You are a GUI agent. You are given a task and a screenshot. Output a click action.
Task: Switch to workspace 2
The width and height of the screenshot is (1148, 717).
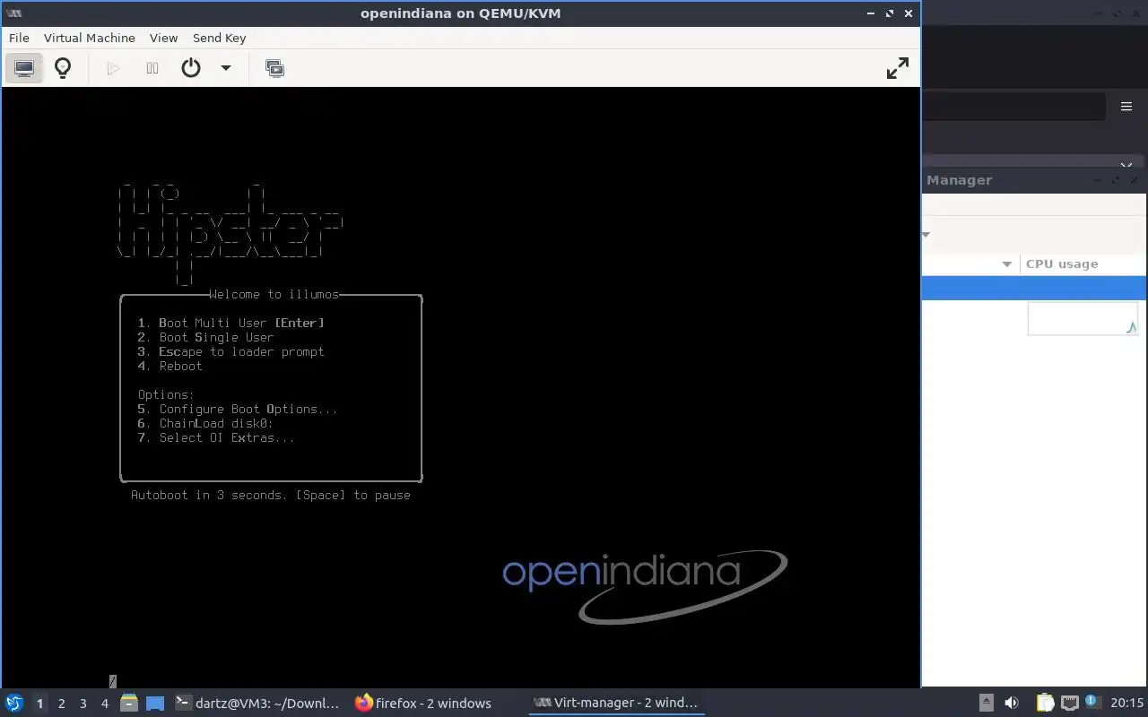(x=61, y=704)
